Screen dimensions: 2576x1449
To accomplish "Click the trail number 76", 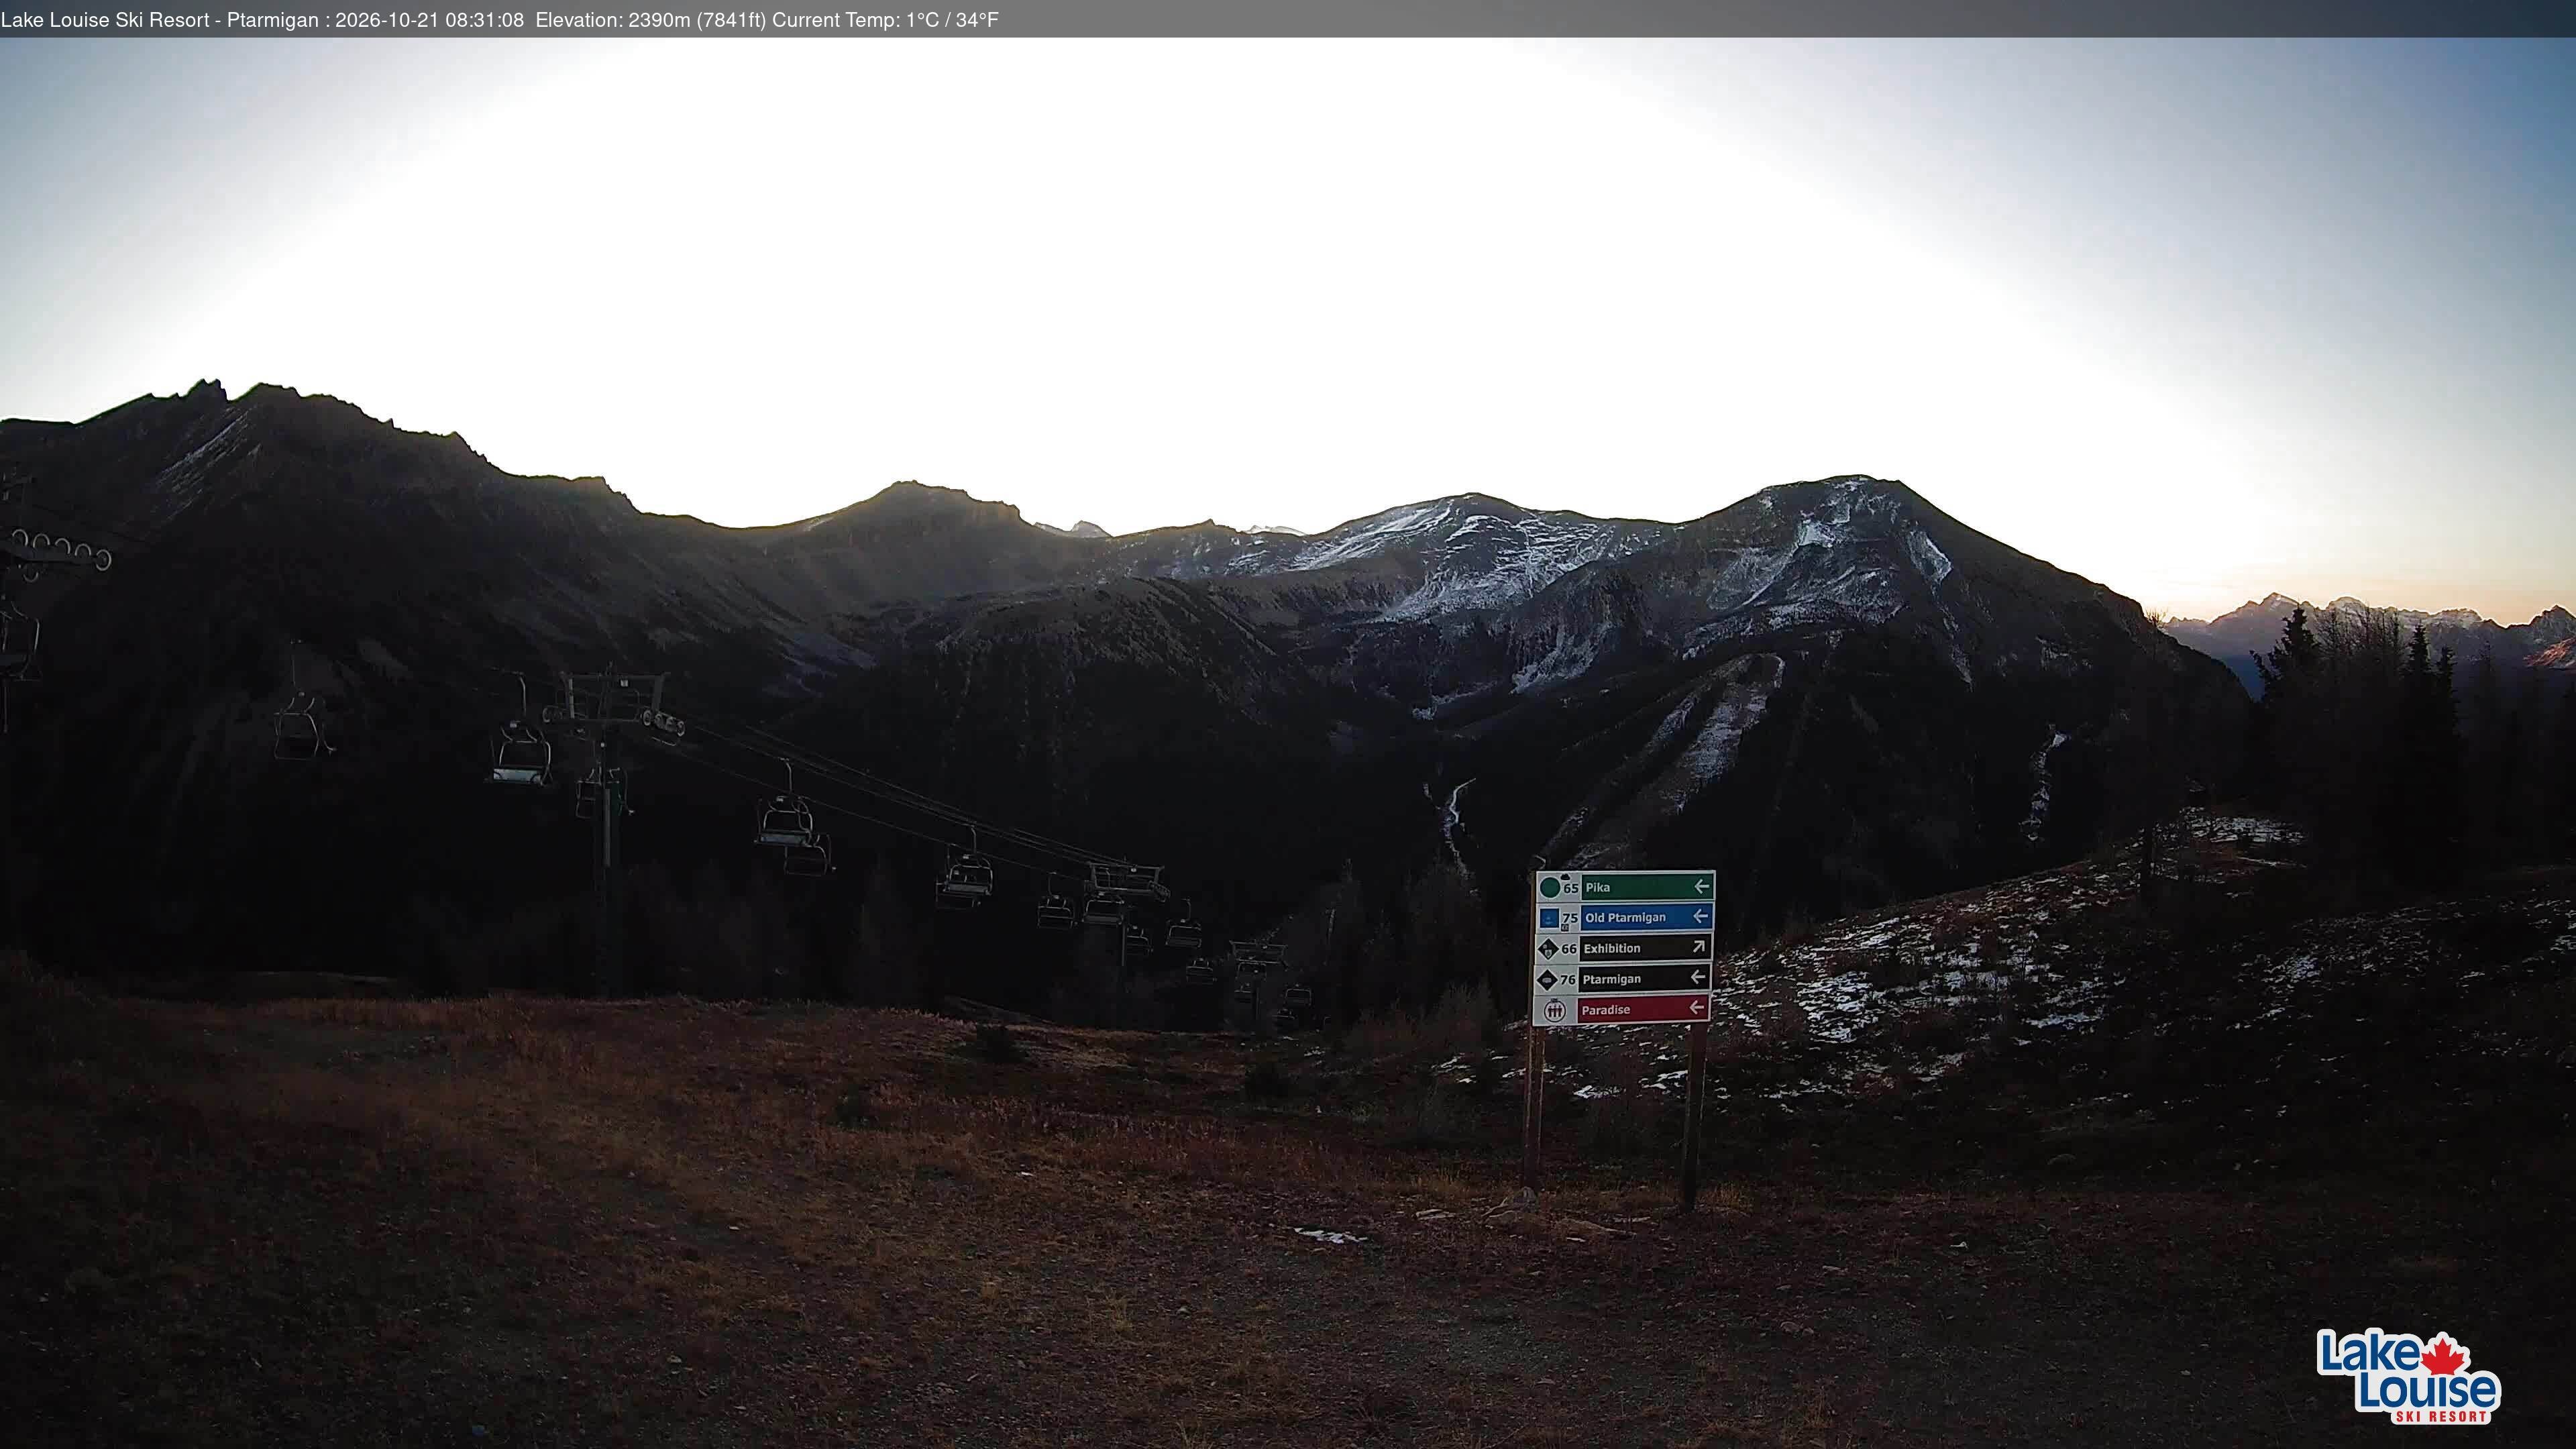I will pyautogui.click(x=1568, y=980).
